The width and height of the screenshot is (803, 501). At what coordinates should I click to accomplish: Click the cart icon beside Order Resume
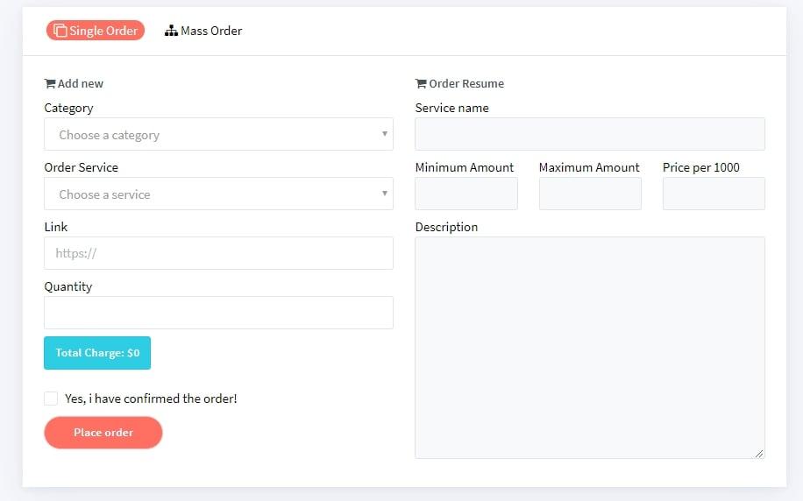(421, 84)
